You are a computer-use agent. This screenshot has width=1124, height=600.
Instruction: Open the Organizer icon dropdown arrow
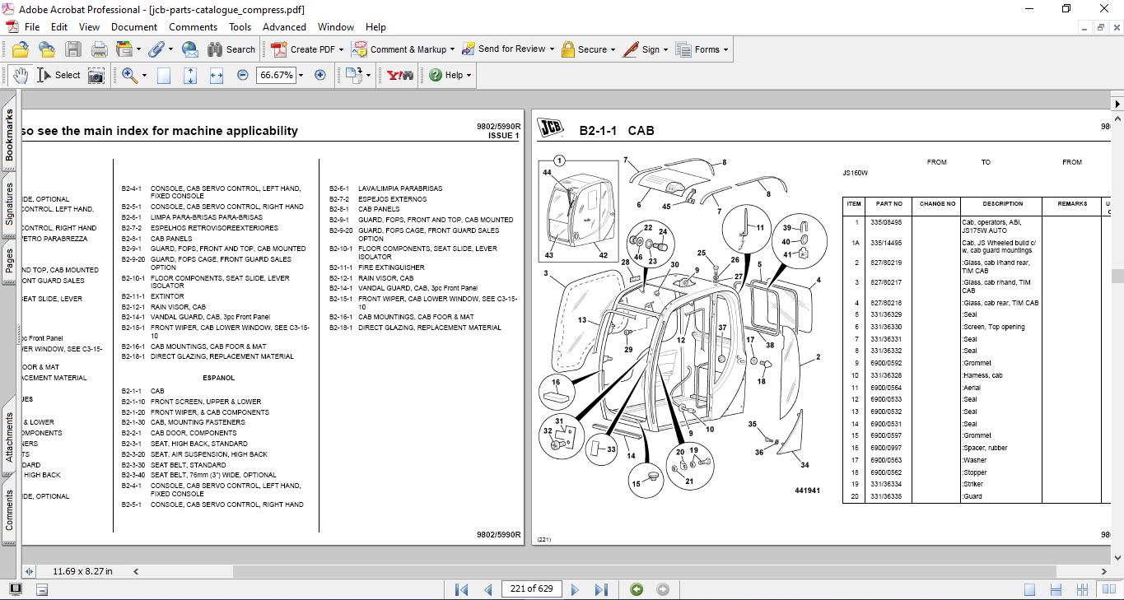click(138, 49)
